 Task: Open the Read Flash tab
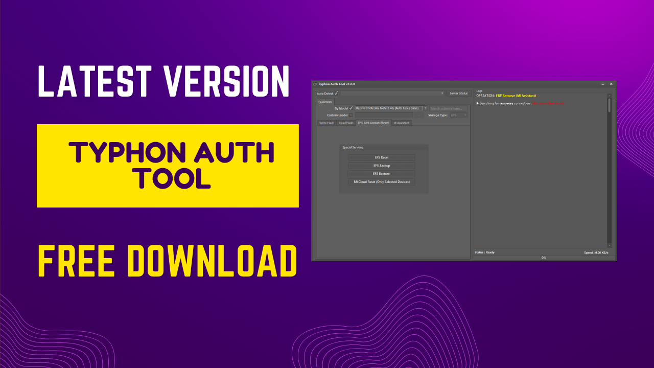pos(346,123)
